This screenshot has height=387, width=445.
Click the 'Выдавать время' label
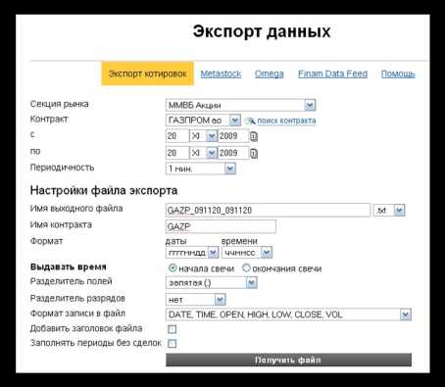click(68, 266)
